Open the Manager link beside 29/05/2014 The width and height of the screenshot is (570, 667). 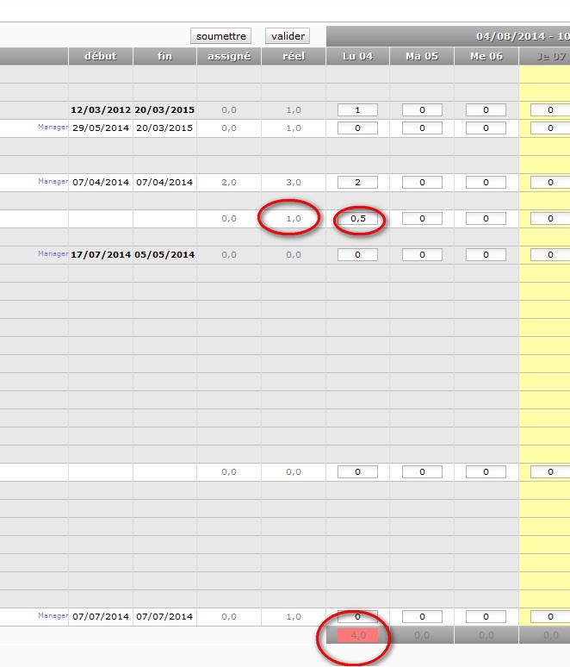[x=53, y=128]
